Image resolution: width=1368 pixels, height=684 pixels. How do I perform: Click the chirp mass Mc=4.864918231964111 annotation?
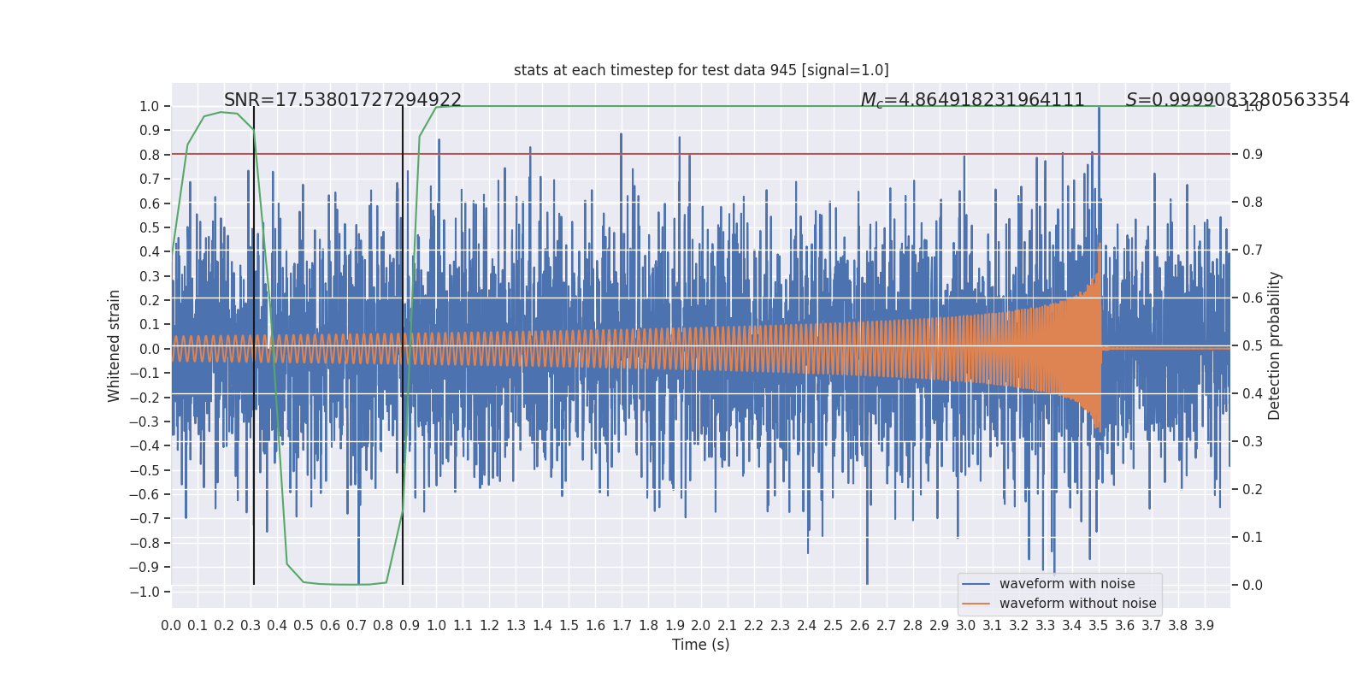pos(973,100)
